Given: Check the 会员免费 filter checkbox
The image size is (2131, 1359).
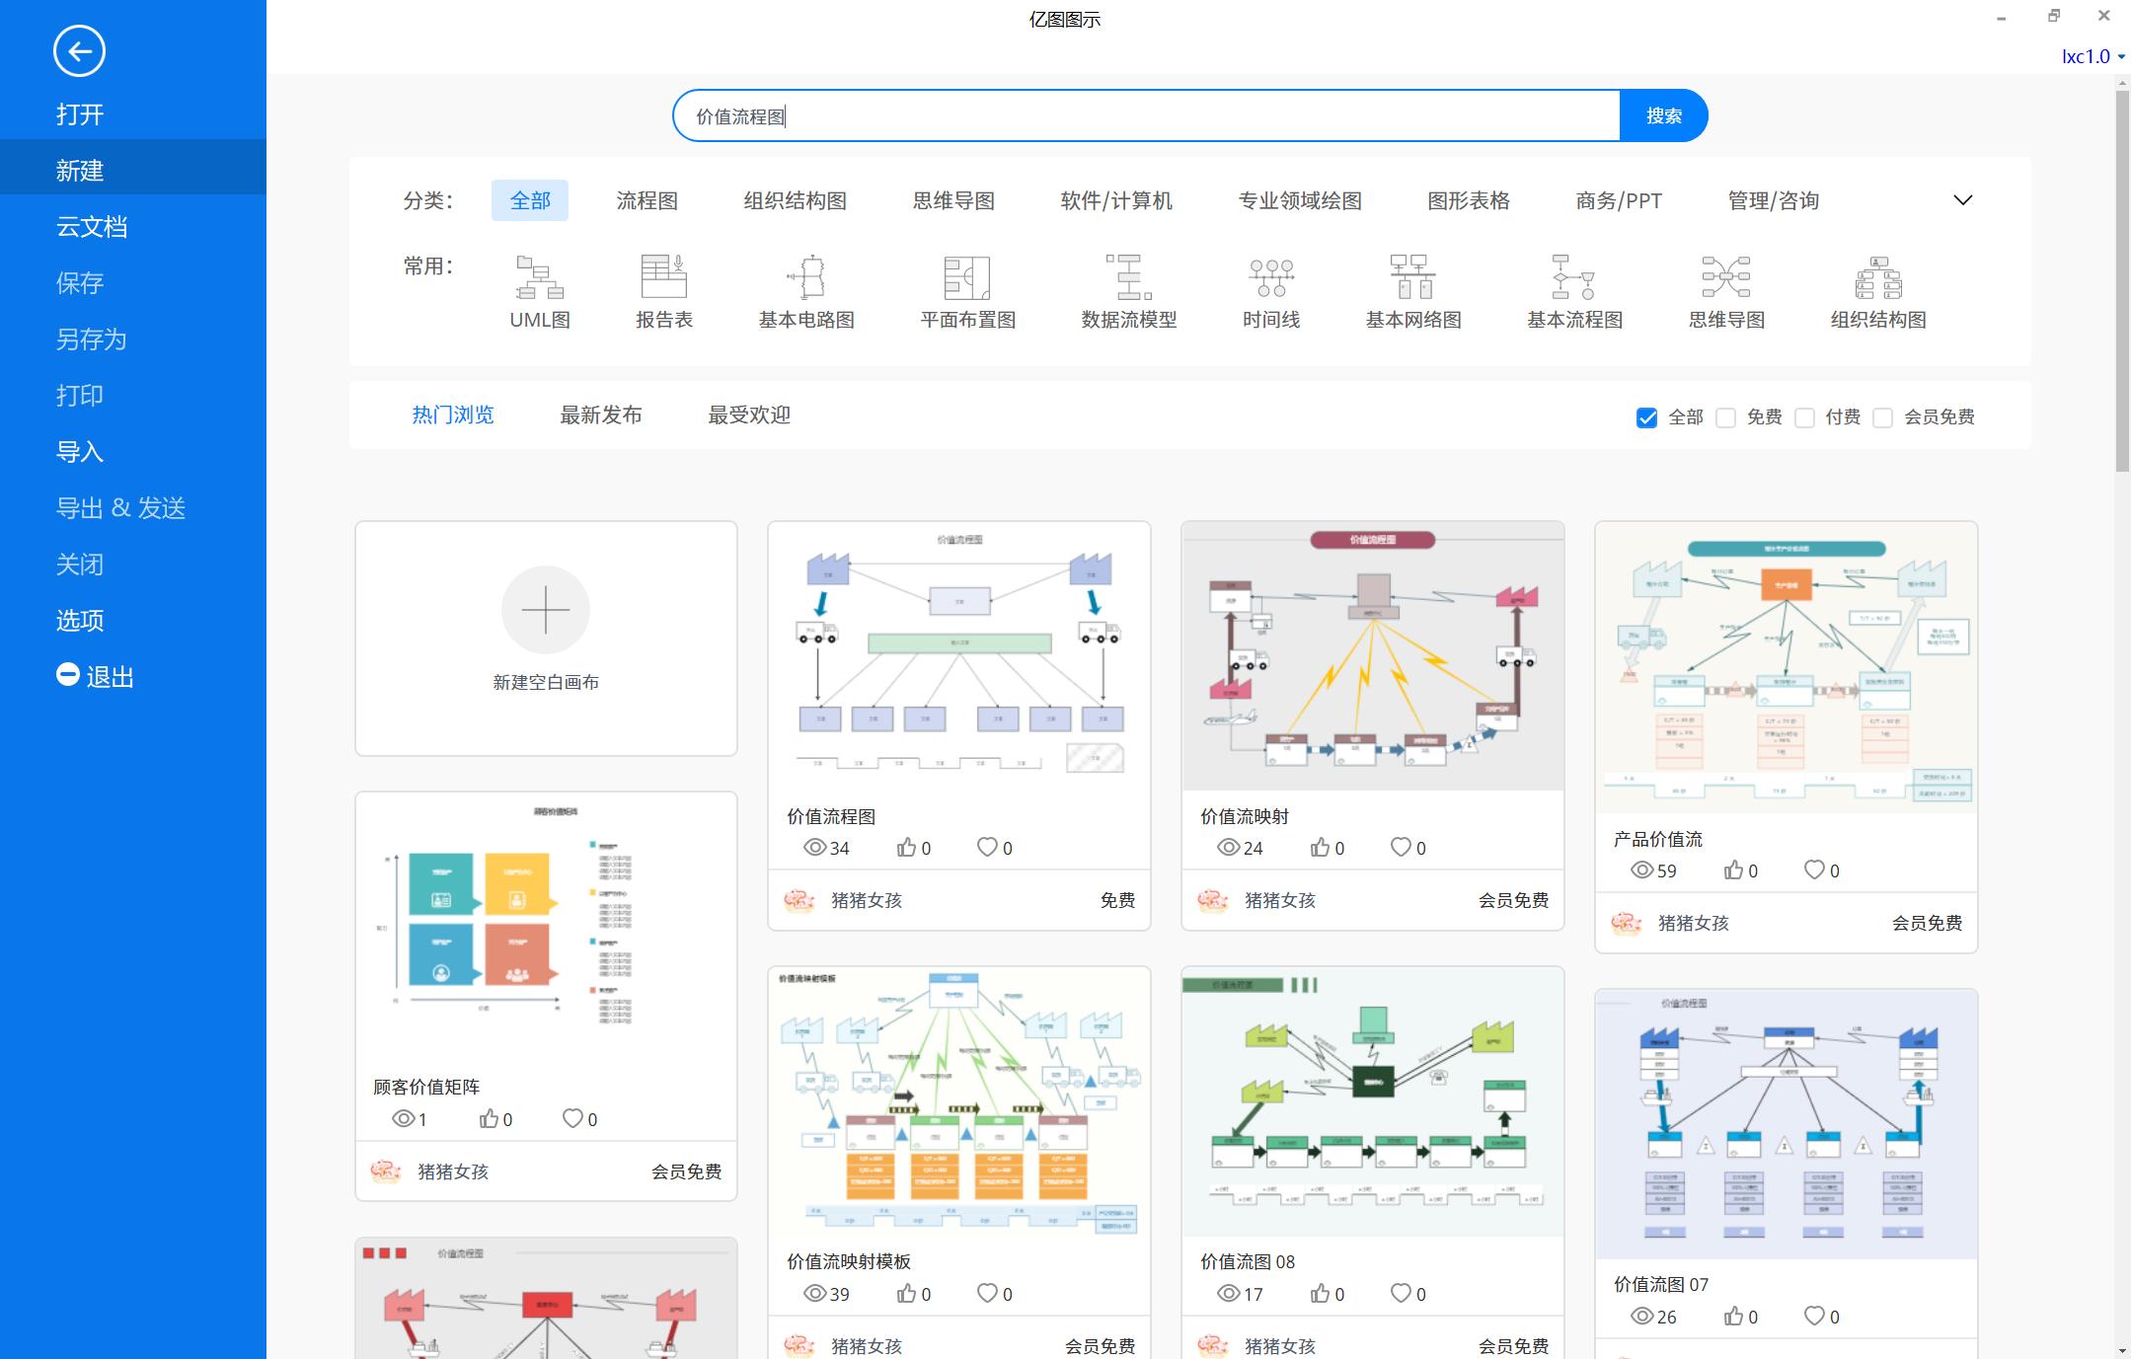Looking at the screenshot, I should [x=1884, y=417].
